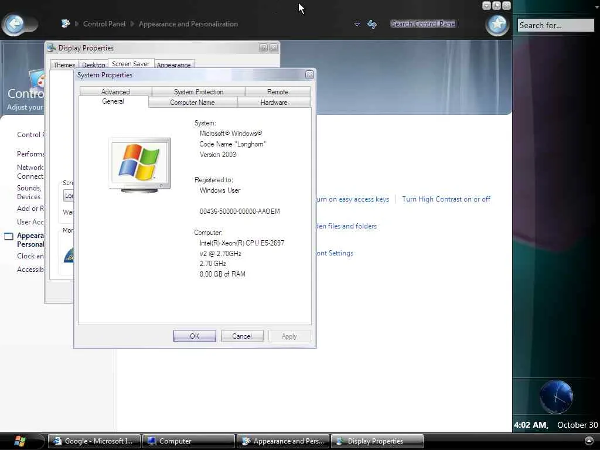This screenshot has height=450, width=600.
Task: Open Sounds, Devices category in left pane
Action: 29,192
